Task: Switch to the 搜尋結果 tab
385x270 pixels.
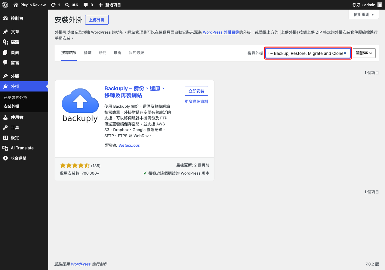Action: (x=69, y=53)
